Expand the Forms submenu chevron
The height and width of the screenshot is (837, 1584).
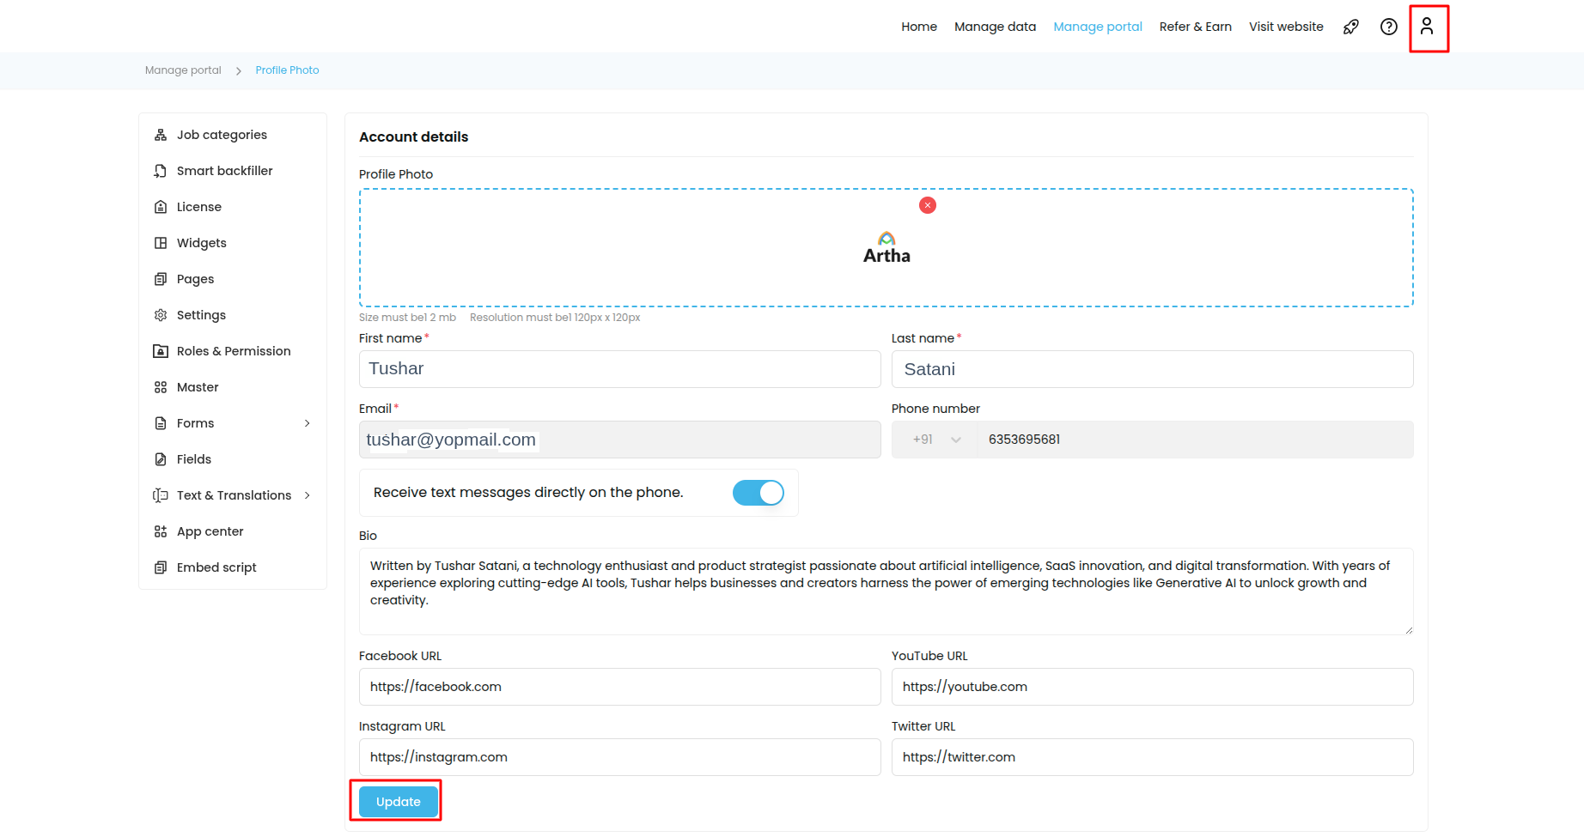click(308, 423)
